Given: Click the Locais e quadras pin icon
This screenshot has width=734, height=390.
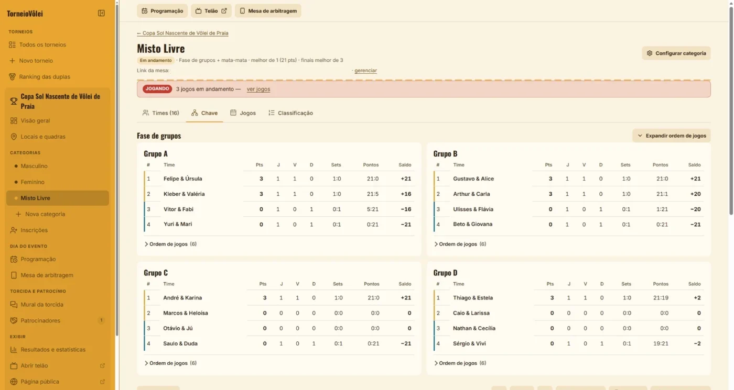Looking at the screenshot, I should [x=14, y=137].
